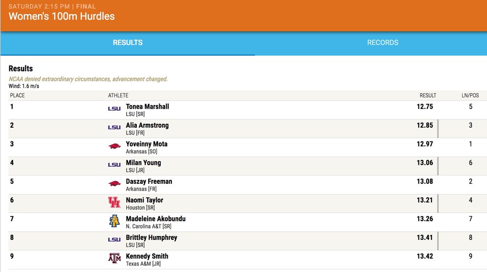Open Naomi Taylor's athlete page

(x=144, y=200)
